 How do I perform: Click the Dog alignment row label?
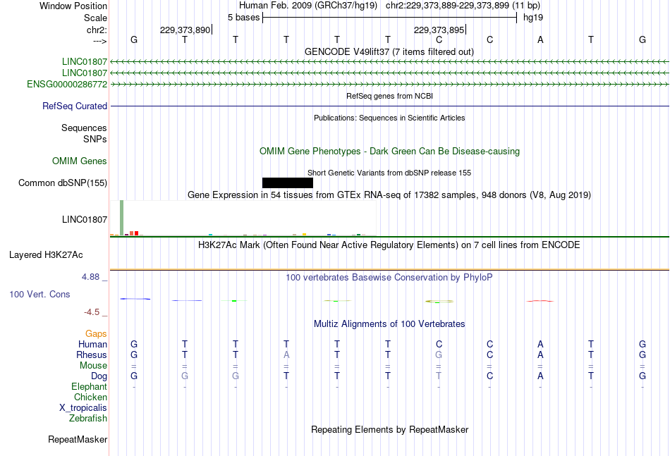tap(99, 376)
